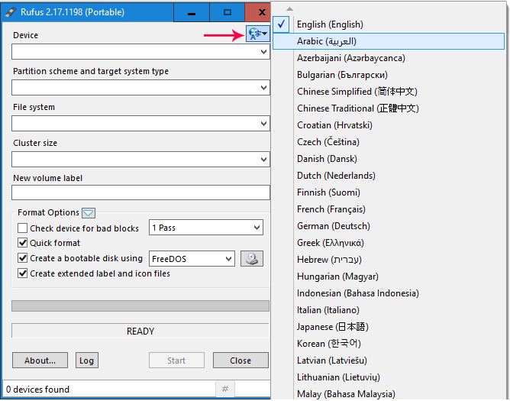This screenshot has width=510, height=401.
Task: Select Korean language option
Action: pos(389,344)
